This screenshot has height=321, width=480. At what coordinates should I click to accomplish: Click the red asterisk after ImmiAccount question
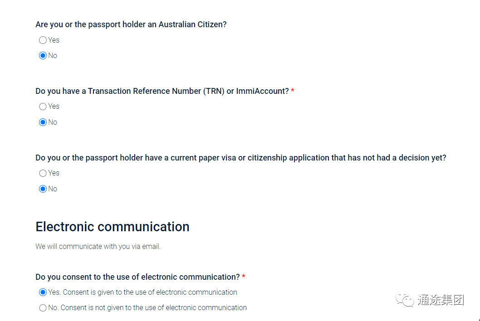pos(293,91)
